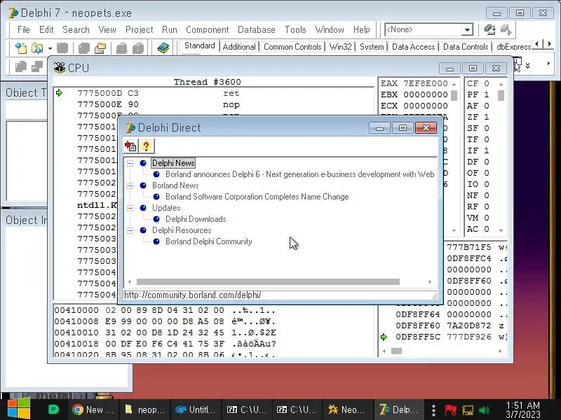Collapse the Borland News tree node

tap(130, 185)
